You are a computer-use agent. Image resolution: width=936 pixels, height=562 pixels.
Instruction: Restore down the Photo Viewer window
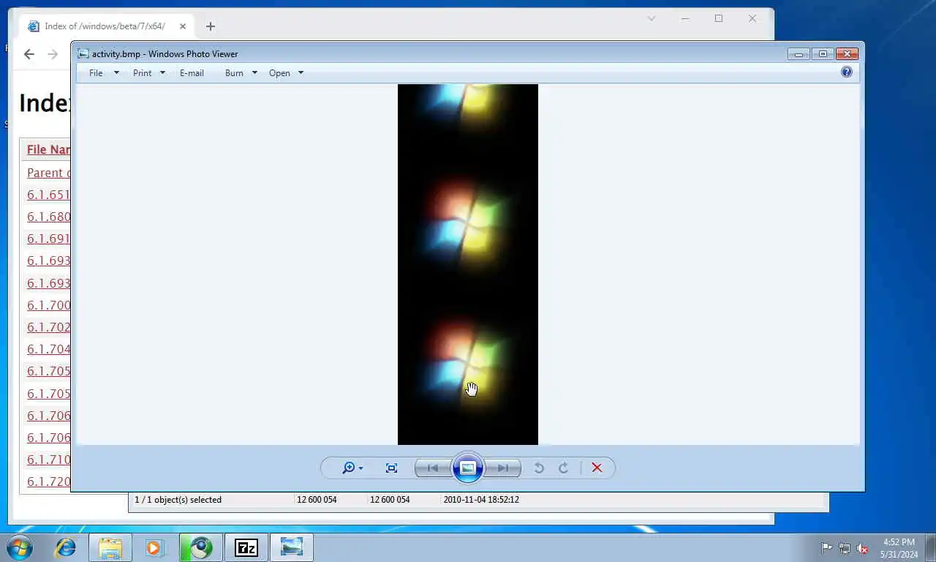823,54
